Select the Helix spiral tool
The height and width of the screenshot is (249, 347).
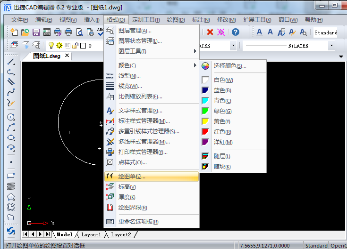[11, 186]
